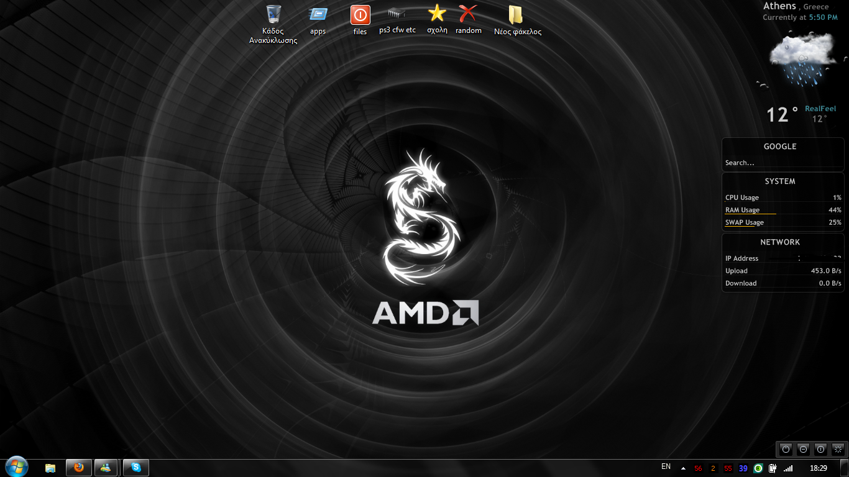The height and width of the screenshot is (477, 849).
Task: Switch to Firefox in the taskbar
Action: click(x=79, y=468)
